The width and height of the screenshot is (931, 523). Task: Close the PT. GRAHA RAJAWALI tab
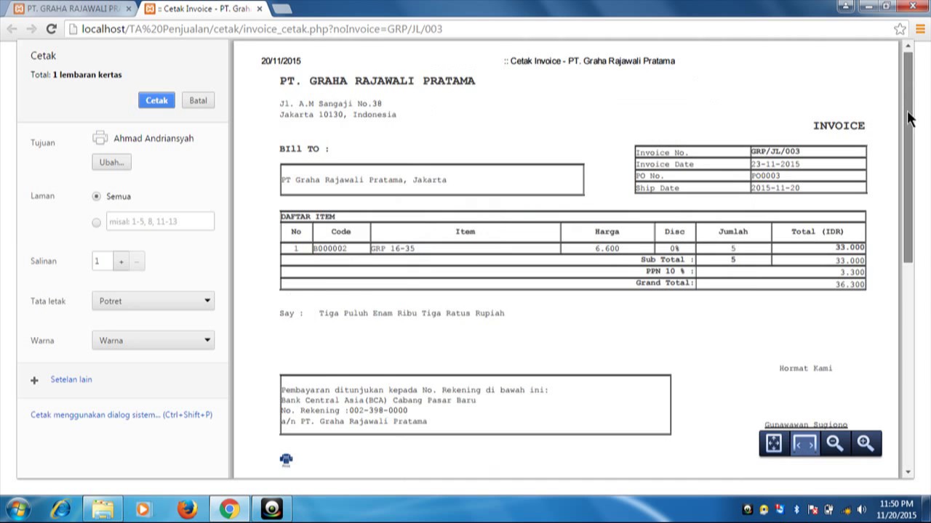(129, 9)
